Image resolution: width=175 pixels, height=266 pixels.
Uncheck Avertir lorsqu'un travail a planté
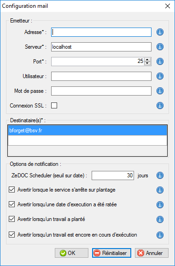[x=12, y=219]
